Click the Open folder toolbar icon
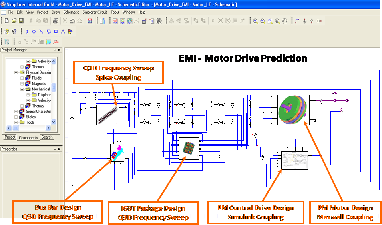Viewport: 382px width, 225px height. pos(14,21)
